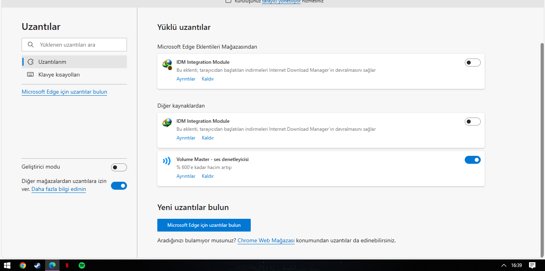This screenshot has height=271, width=545.
Task: Click the Yüklenen uzantıları ara search field
Action: (x=74, y=45)
